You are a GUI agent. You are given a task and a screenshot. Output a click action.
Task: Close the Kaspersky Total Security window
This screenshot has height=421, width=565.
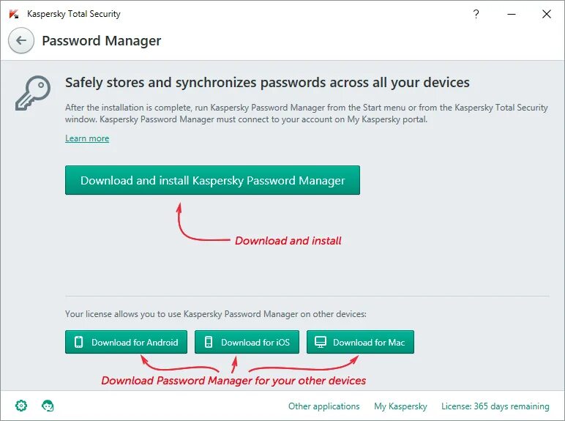(547, 14)
